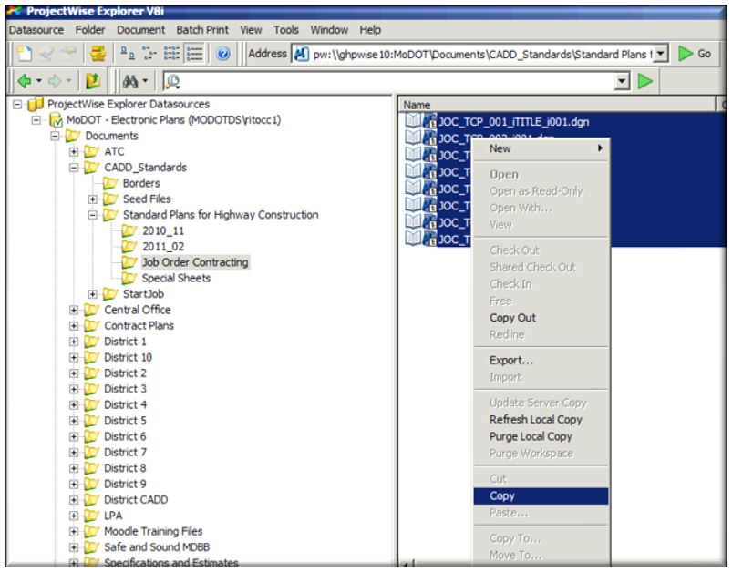Open the View menu

pyautogui.click(x=251, y=30)
